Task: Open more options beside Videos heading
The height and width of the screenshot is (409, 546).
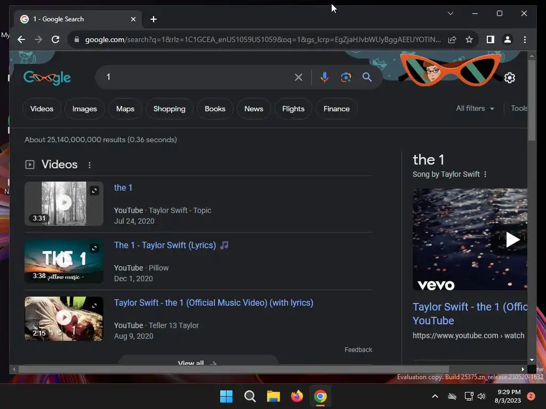Action: click(90, 165)
